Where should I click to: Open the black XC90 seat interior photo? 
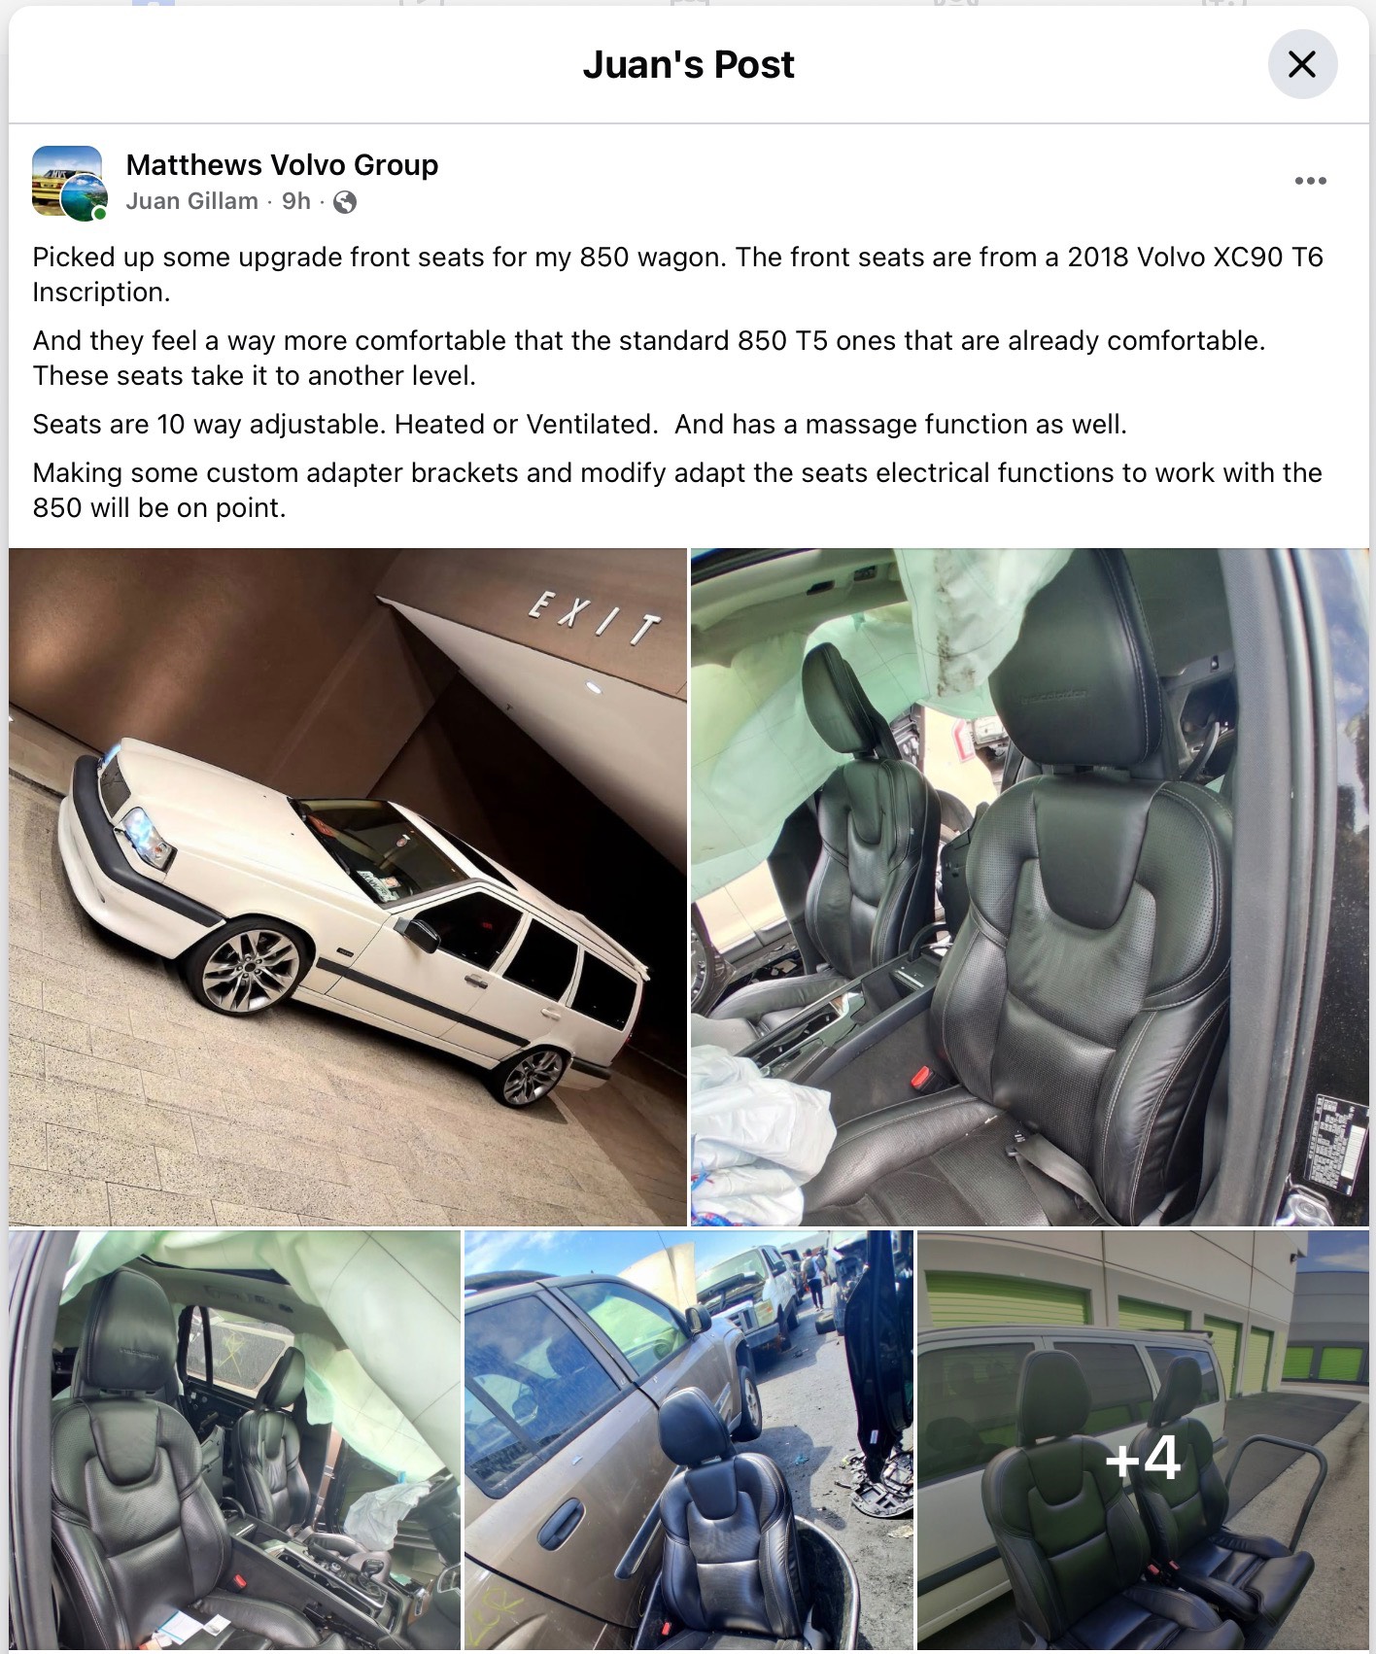(x=1029, y=886)
